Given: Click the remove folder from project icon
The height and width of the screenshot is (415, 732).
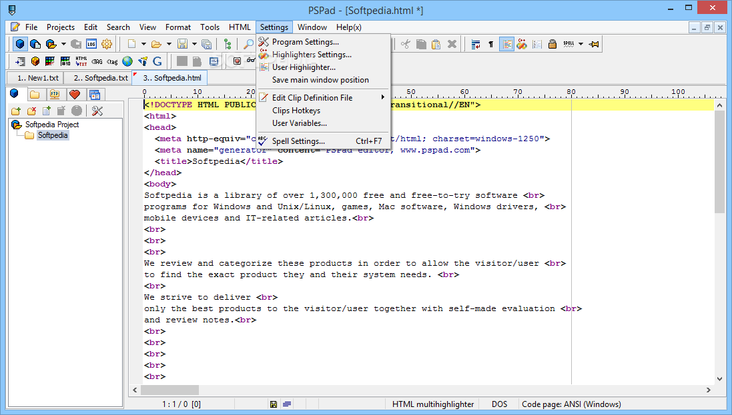Looking at the screenshot, I should tap(31, 111).
